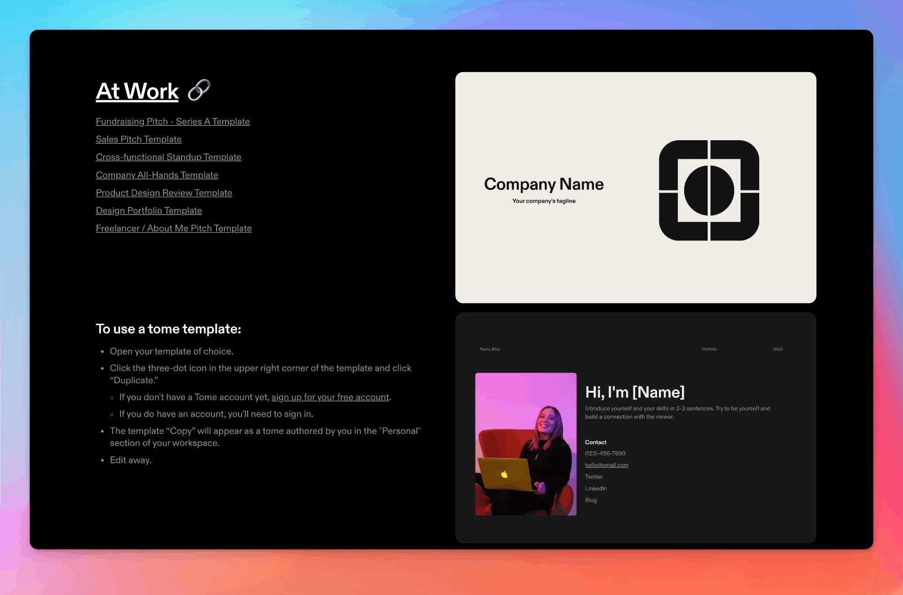Open Product Design Review Template link
903x595 pixels.
point(164,193)
